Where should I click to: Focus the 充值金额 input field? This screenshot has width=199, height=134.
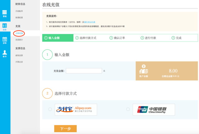coord(84,71)
